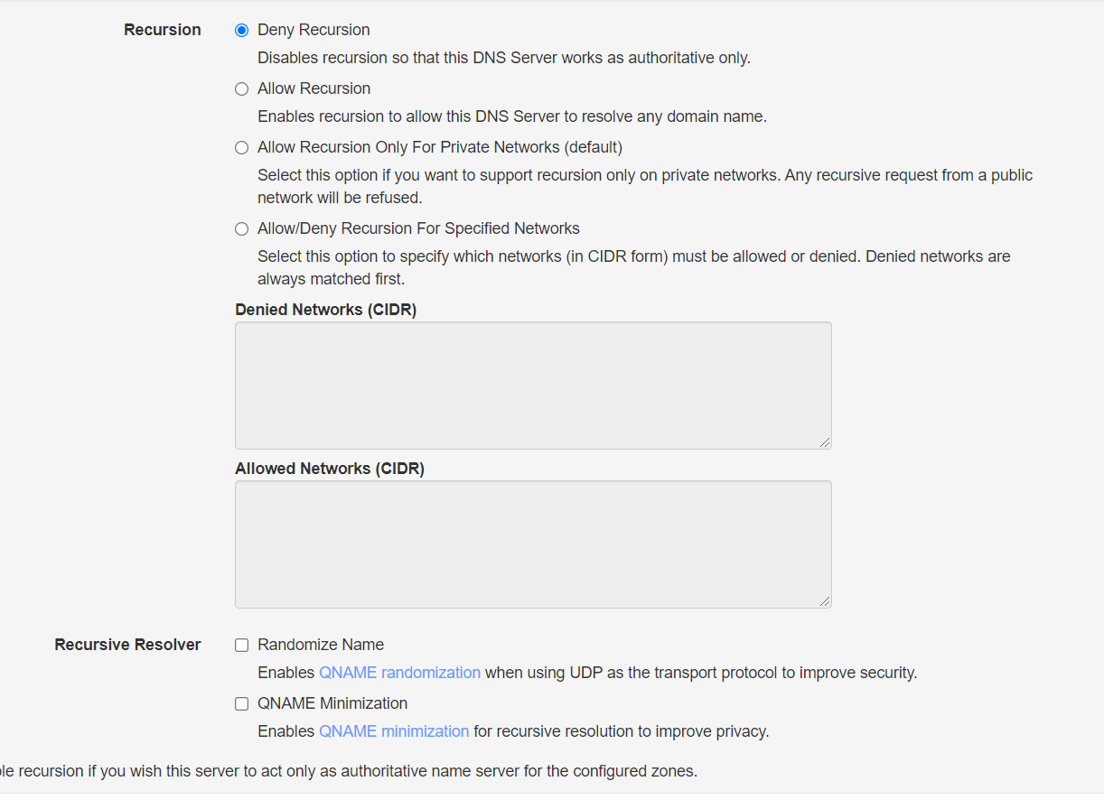Select "Allow Recursion Only For Private Networks (default)"
This screenshot has width=1104, height=800.
(241, 147)
